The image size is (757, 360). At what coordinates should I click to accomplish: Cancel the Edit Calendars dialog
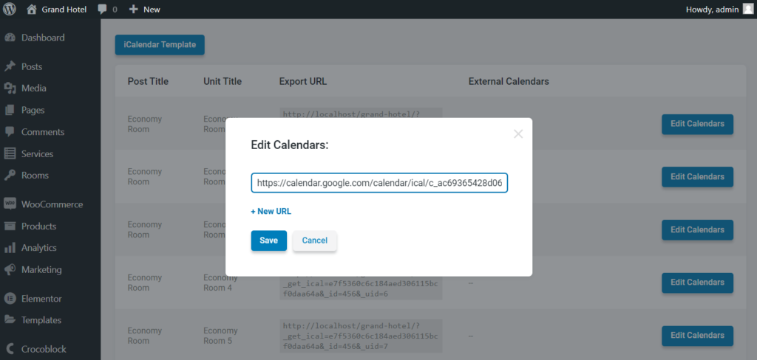click(315, 240)
